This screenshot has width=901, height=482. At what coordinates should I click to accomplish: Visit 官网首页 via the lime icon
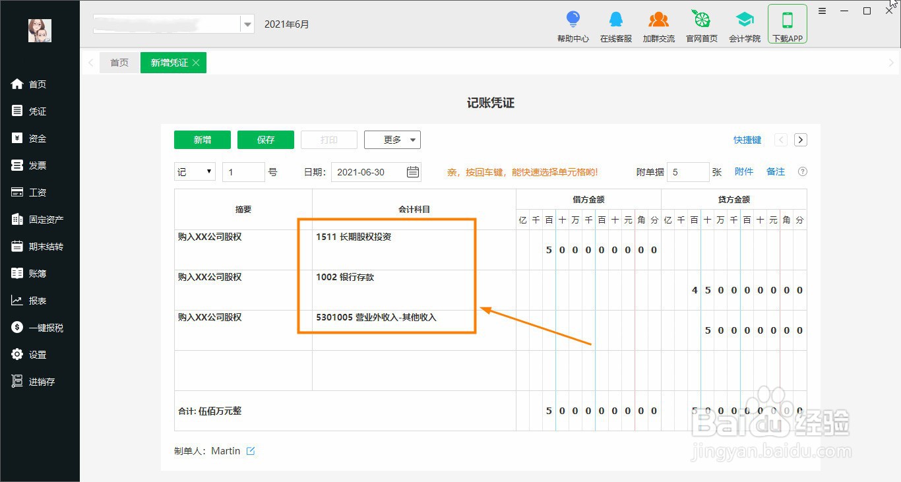point(701,25)
